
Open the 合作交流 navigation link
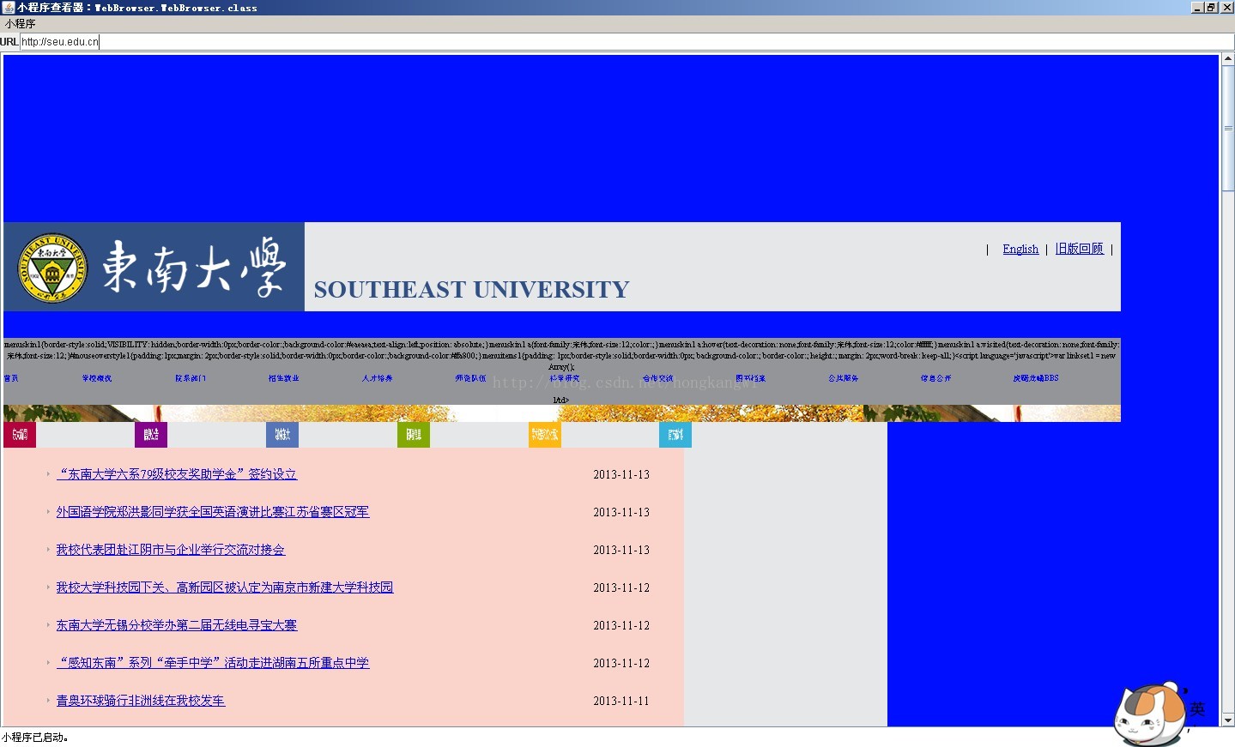(x=658, y=378)
